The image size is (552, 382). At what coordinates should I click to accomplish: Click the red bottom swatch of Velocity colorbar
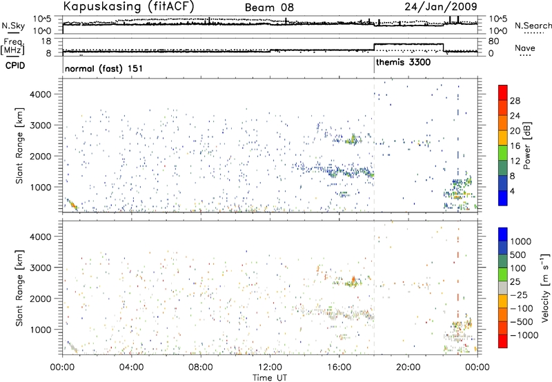point(503,341)
